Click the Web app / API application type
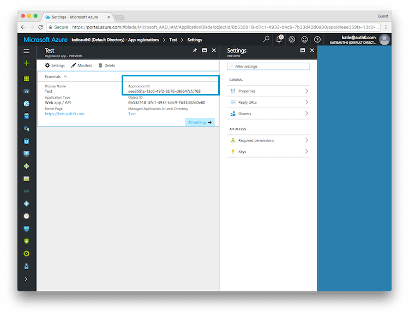This screenshot has height=316, width=409. tap(58, 103)
